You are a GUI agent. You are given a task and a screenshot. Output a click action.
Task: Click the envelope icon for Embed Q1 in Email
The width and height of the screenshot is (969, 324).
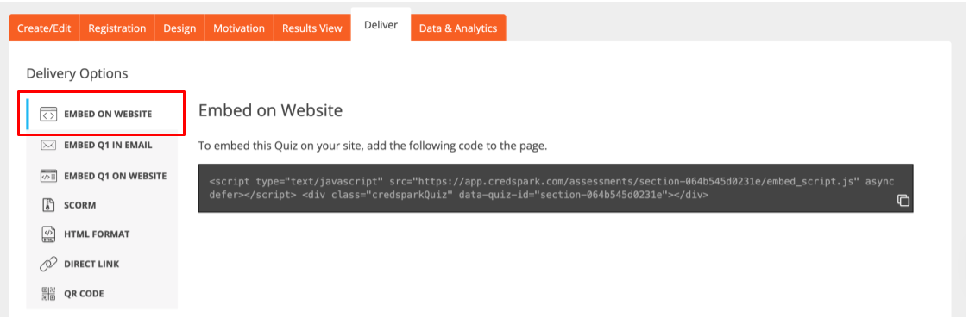[48, 145]
